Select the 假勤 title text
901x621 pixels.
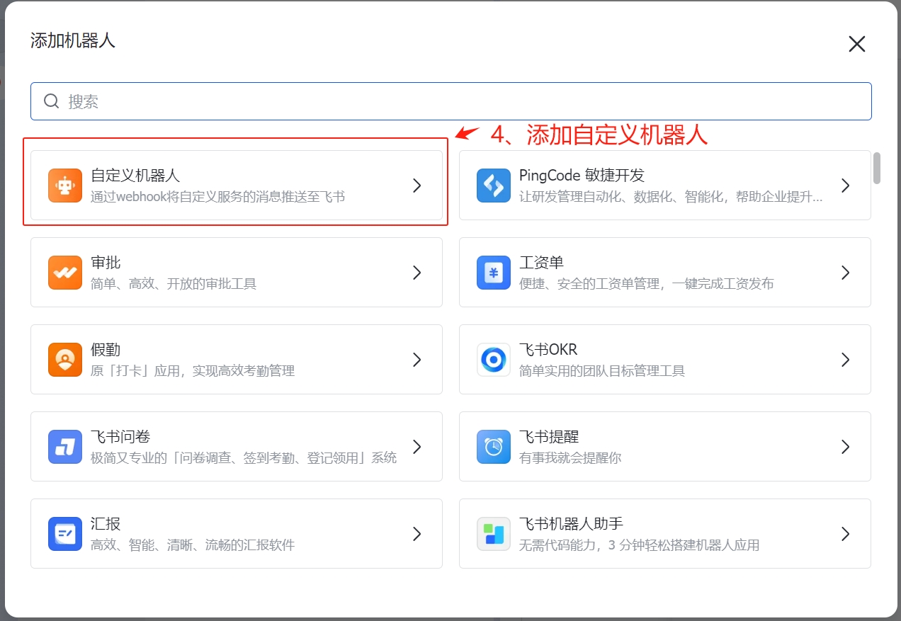[x=106, y=350]
